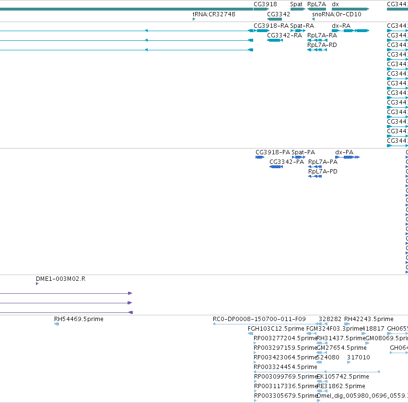Screen dimensions: 408x403
Task: Click the DME1-003M02.R feature label
Action: [60, 279]
